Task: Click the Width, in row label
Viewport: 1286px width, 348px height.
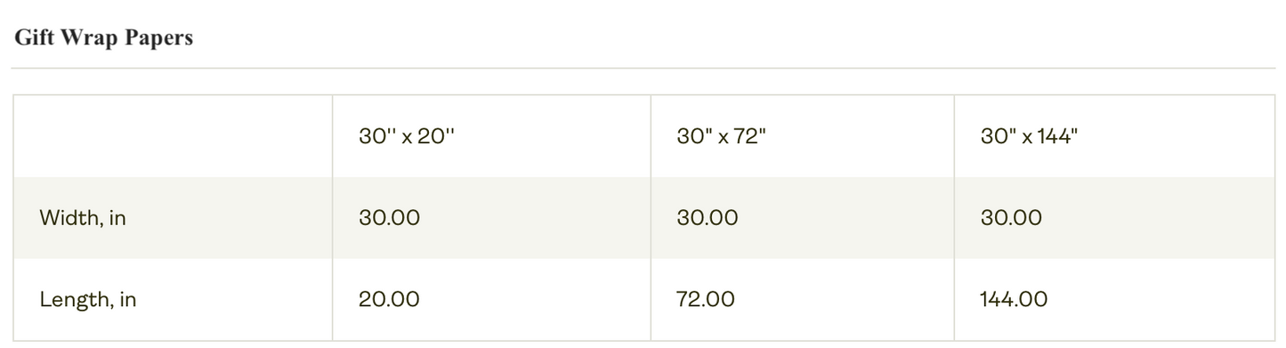Action: coord(83,218)
